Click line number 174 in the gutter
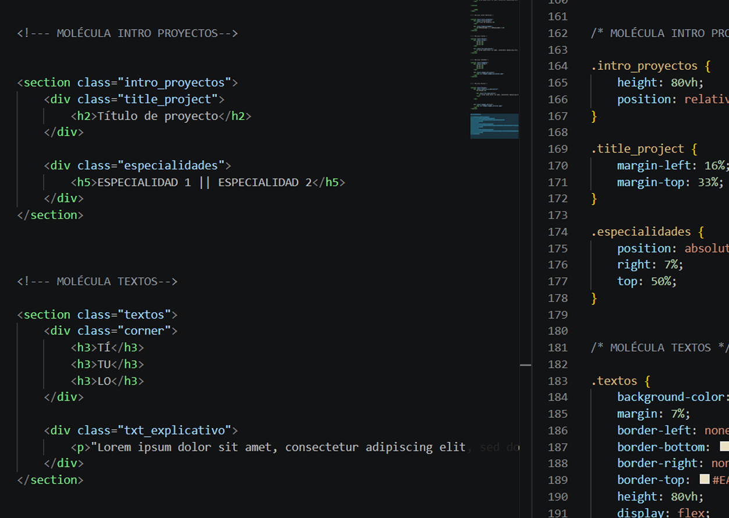Screen dimensions: 729x518 point(557,232)
